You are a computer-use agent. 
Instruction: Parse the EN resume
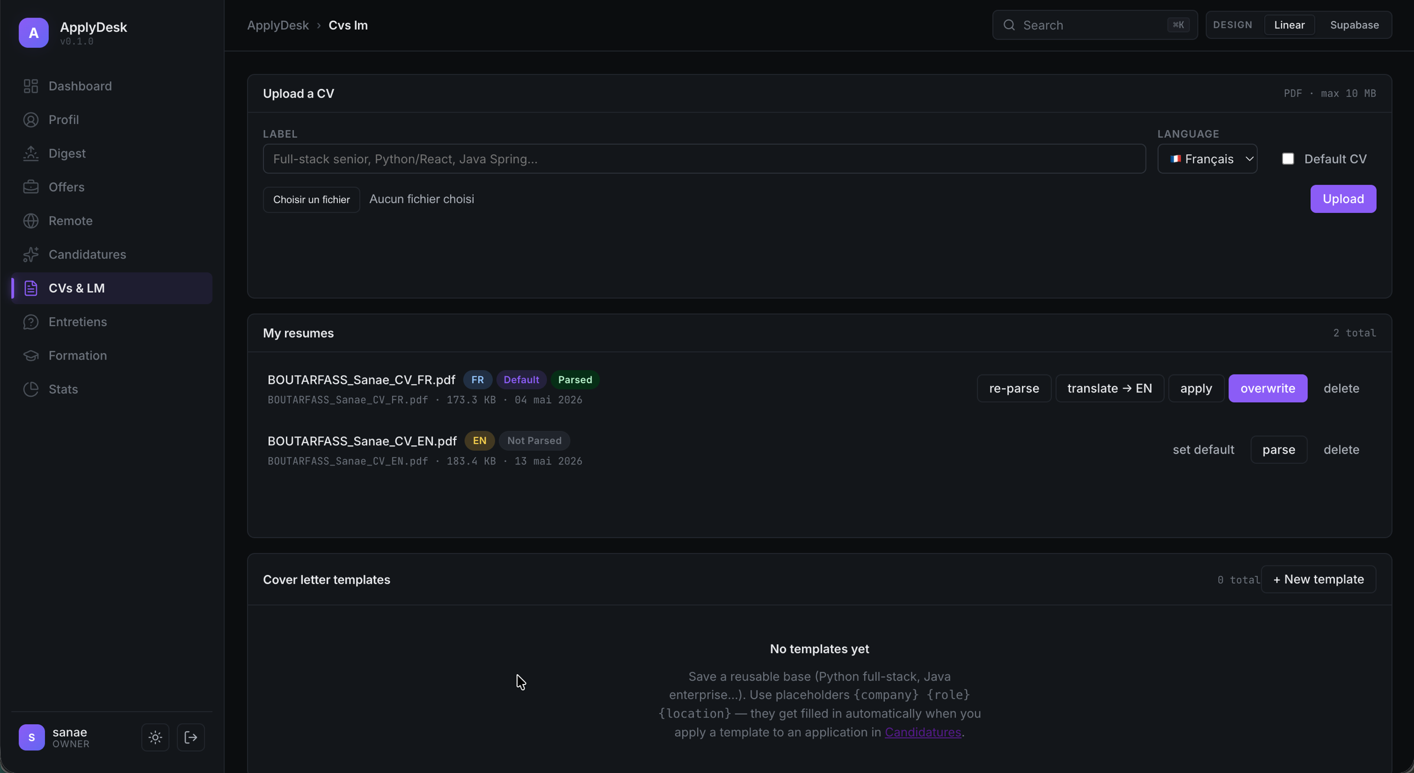tap(1278, 450)
